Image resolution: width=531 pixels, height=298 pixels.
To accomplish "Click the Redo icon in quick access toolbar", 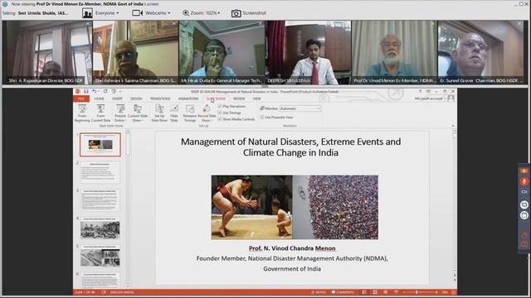I will coord(105,91).
